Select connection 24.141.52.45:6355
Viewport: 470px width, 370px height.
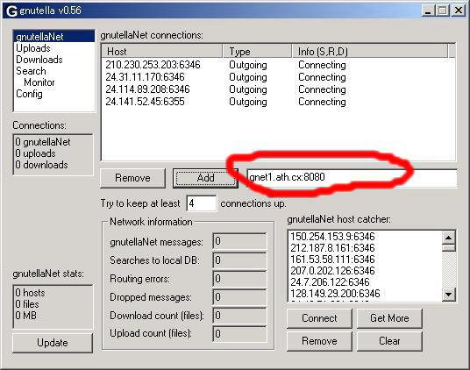coord(145,102)
